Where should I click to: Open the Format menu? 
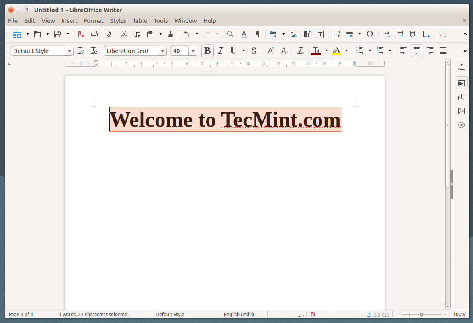pos(94,21)
